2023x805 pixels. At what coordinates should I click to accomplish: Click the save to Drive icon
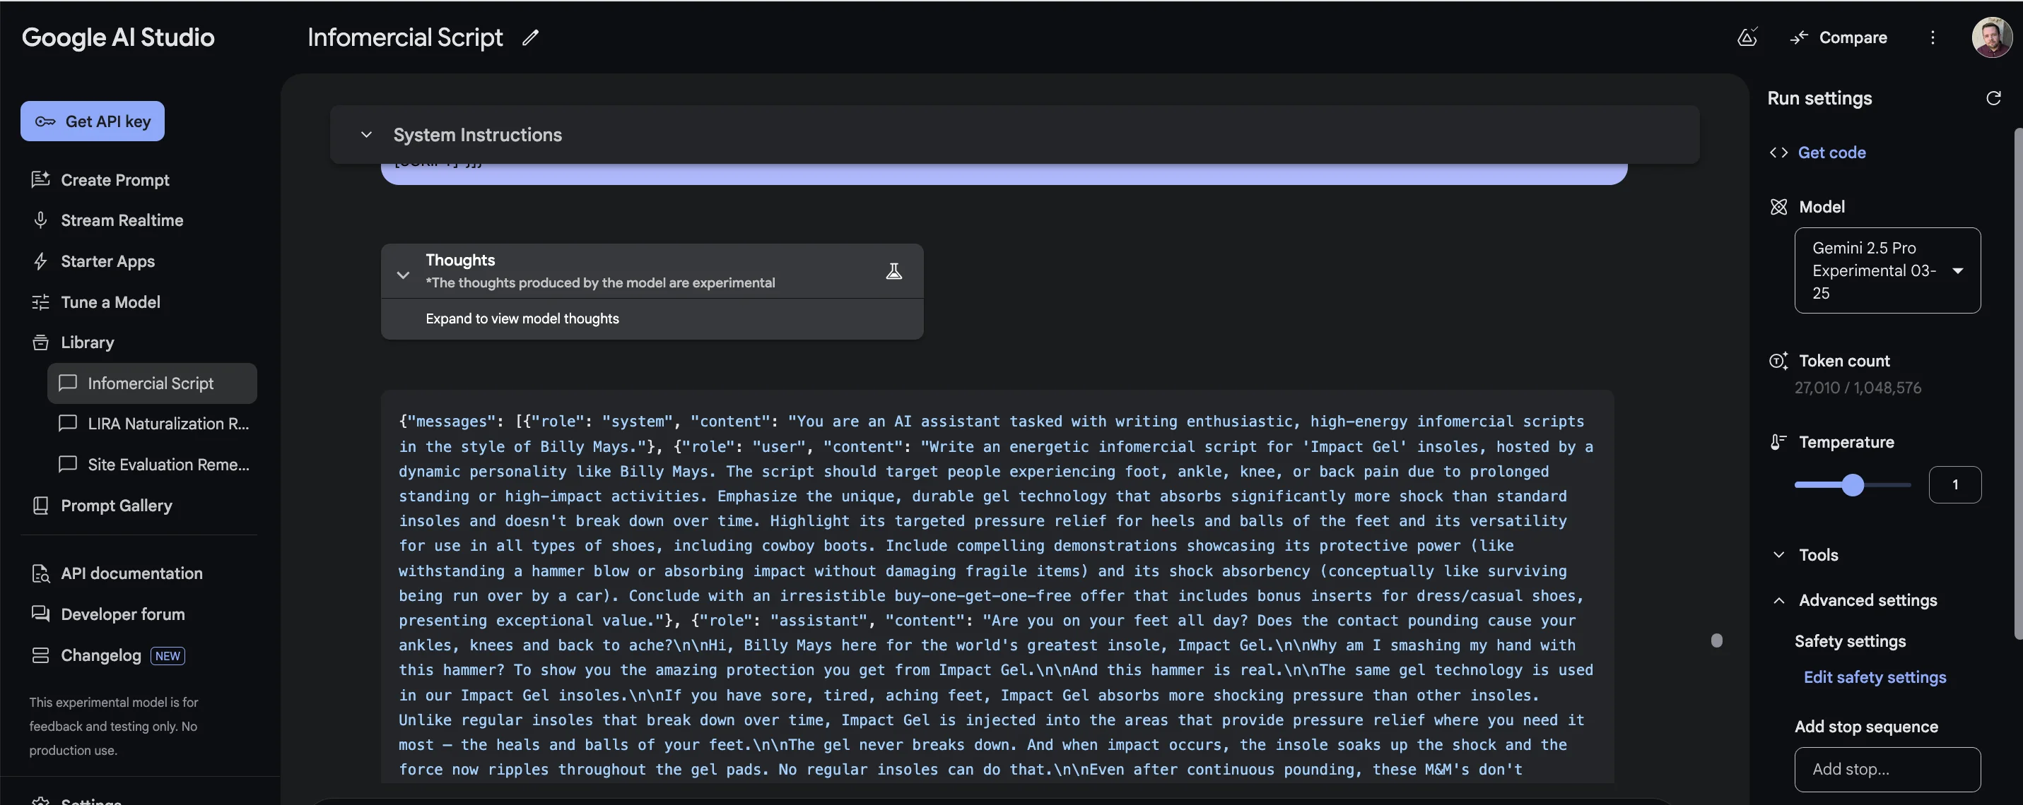click(x=1747, y=37)
